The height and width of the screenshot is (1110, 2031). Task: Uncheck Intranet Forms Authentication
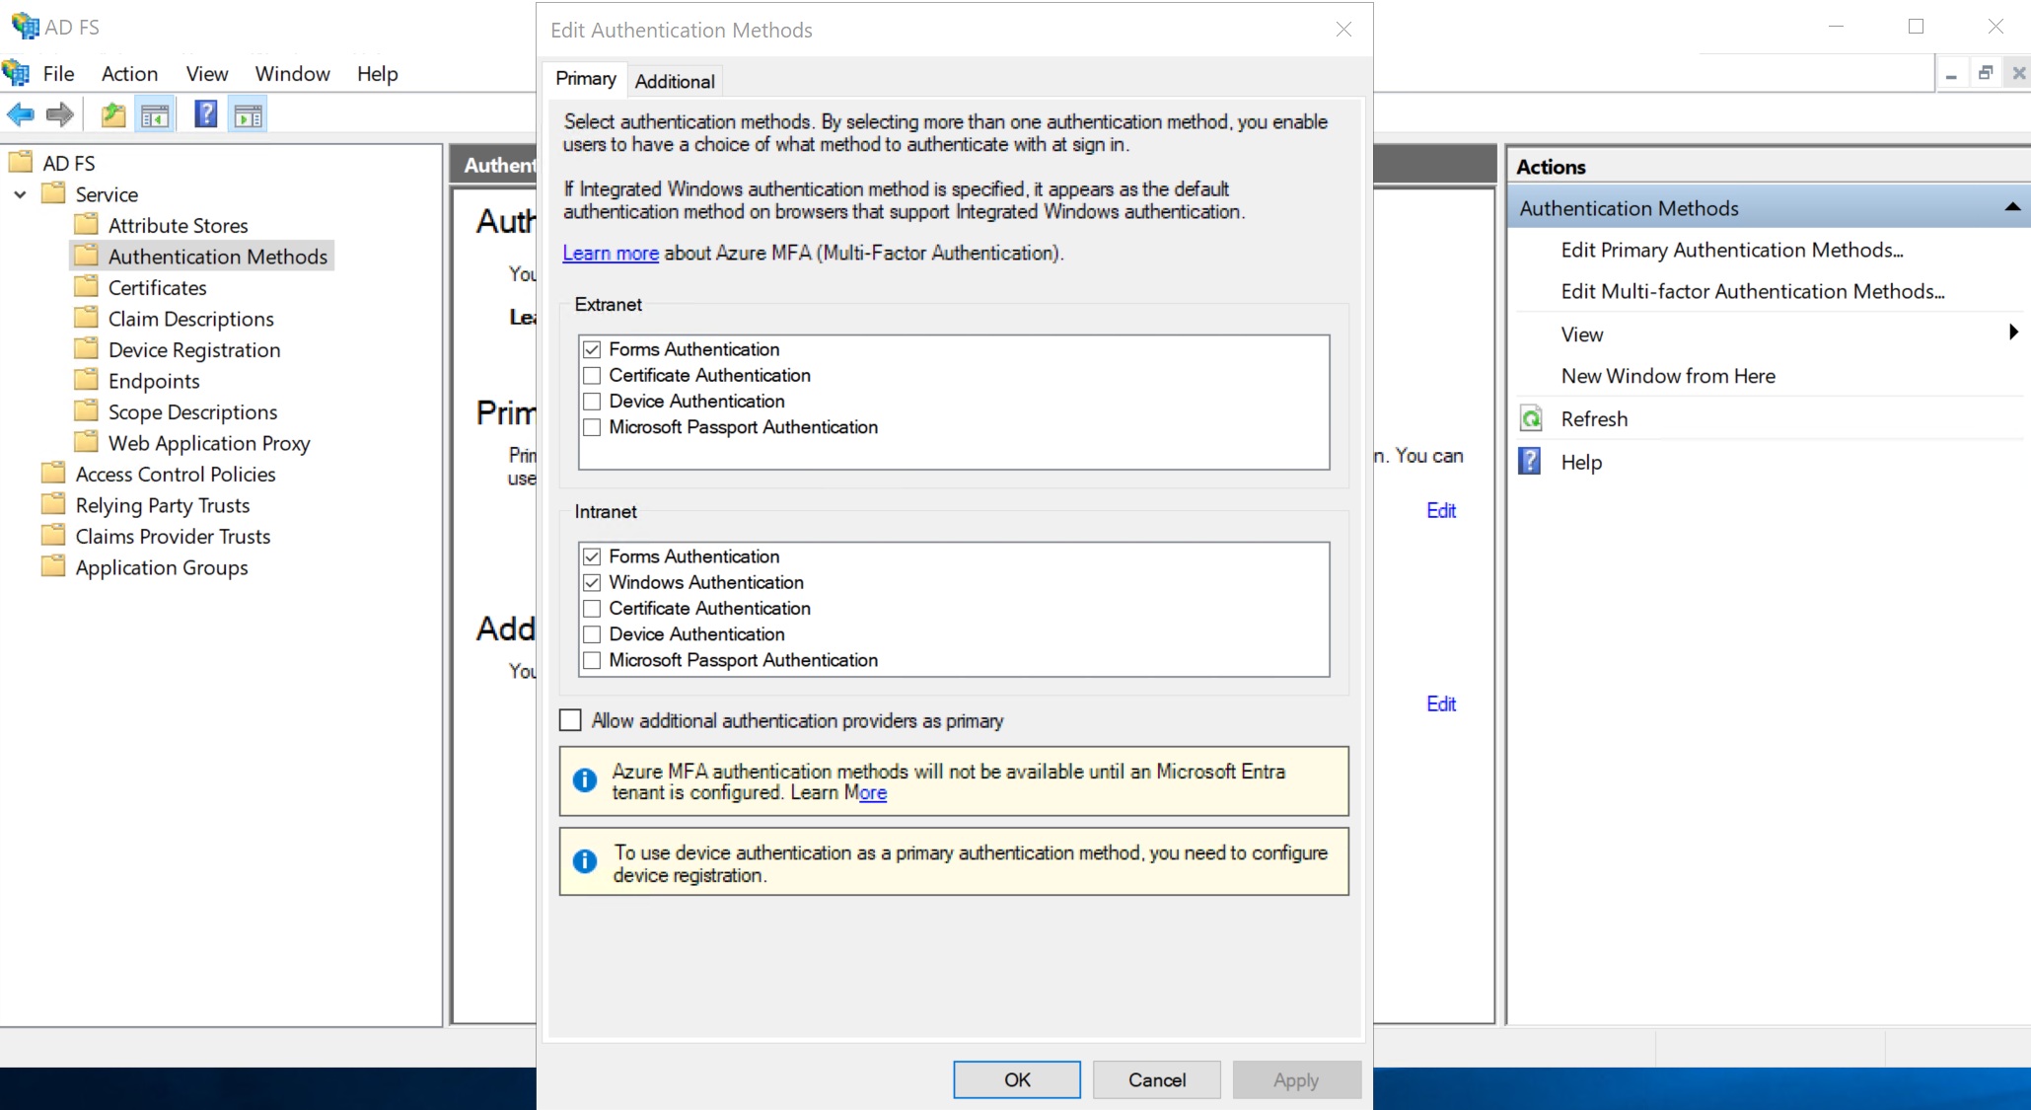(x=592, y=556)
